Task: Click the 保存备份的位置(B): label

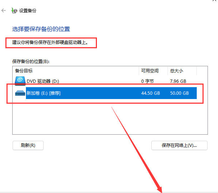Action: point(31,62)
